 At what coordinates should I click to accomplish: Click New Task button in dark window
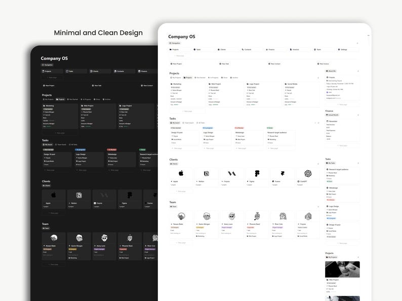click(97, 86)
